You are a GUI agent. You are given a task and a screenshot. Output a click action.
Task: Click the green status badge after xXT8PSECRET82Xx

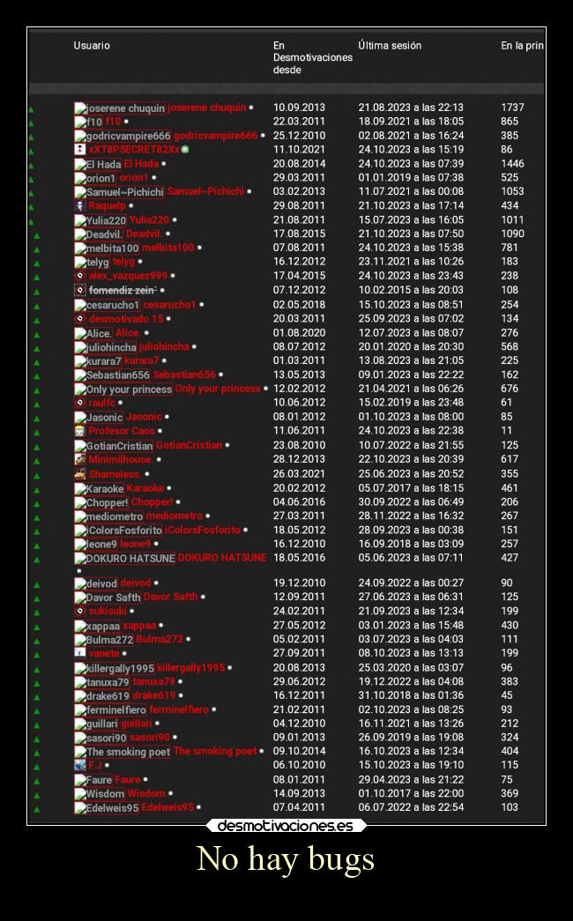click(185, 150)
